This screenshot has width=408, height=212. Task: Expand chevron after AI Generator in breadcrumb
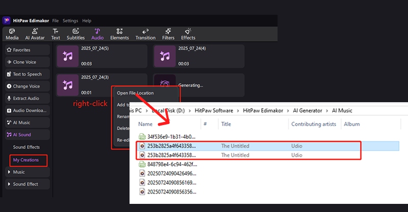coord(327,111)
